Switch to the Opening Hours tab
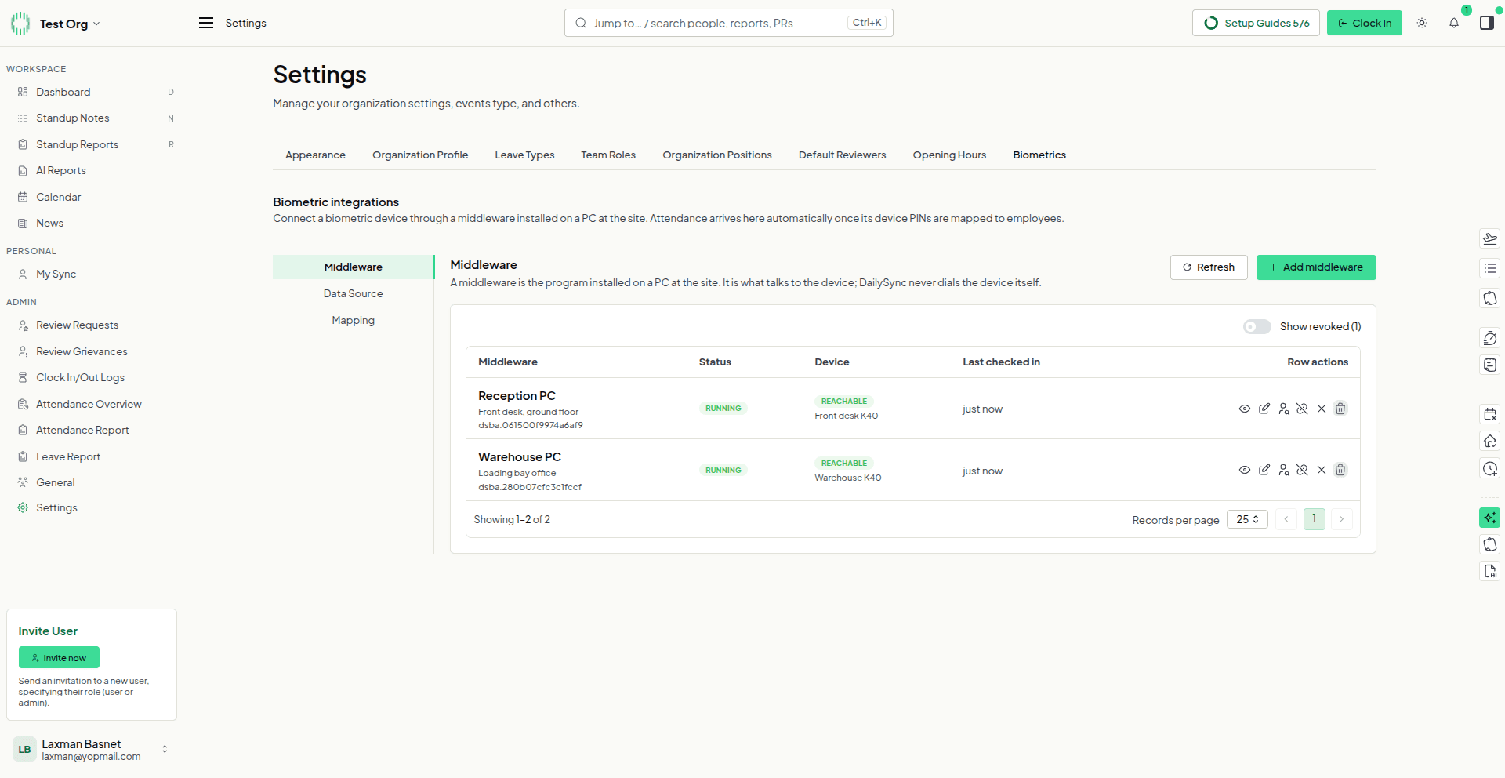This screenshot has width=1505, height=778. [949, 155]
